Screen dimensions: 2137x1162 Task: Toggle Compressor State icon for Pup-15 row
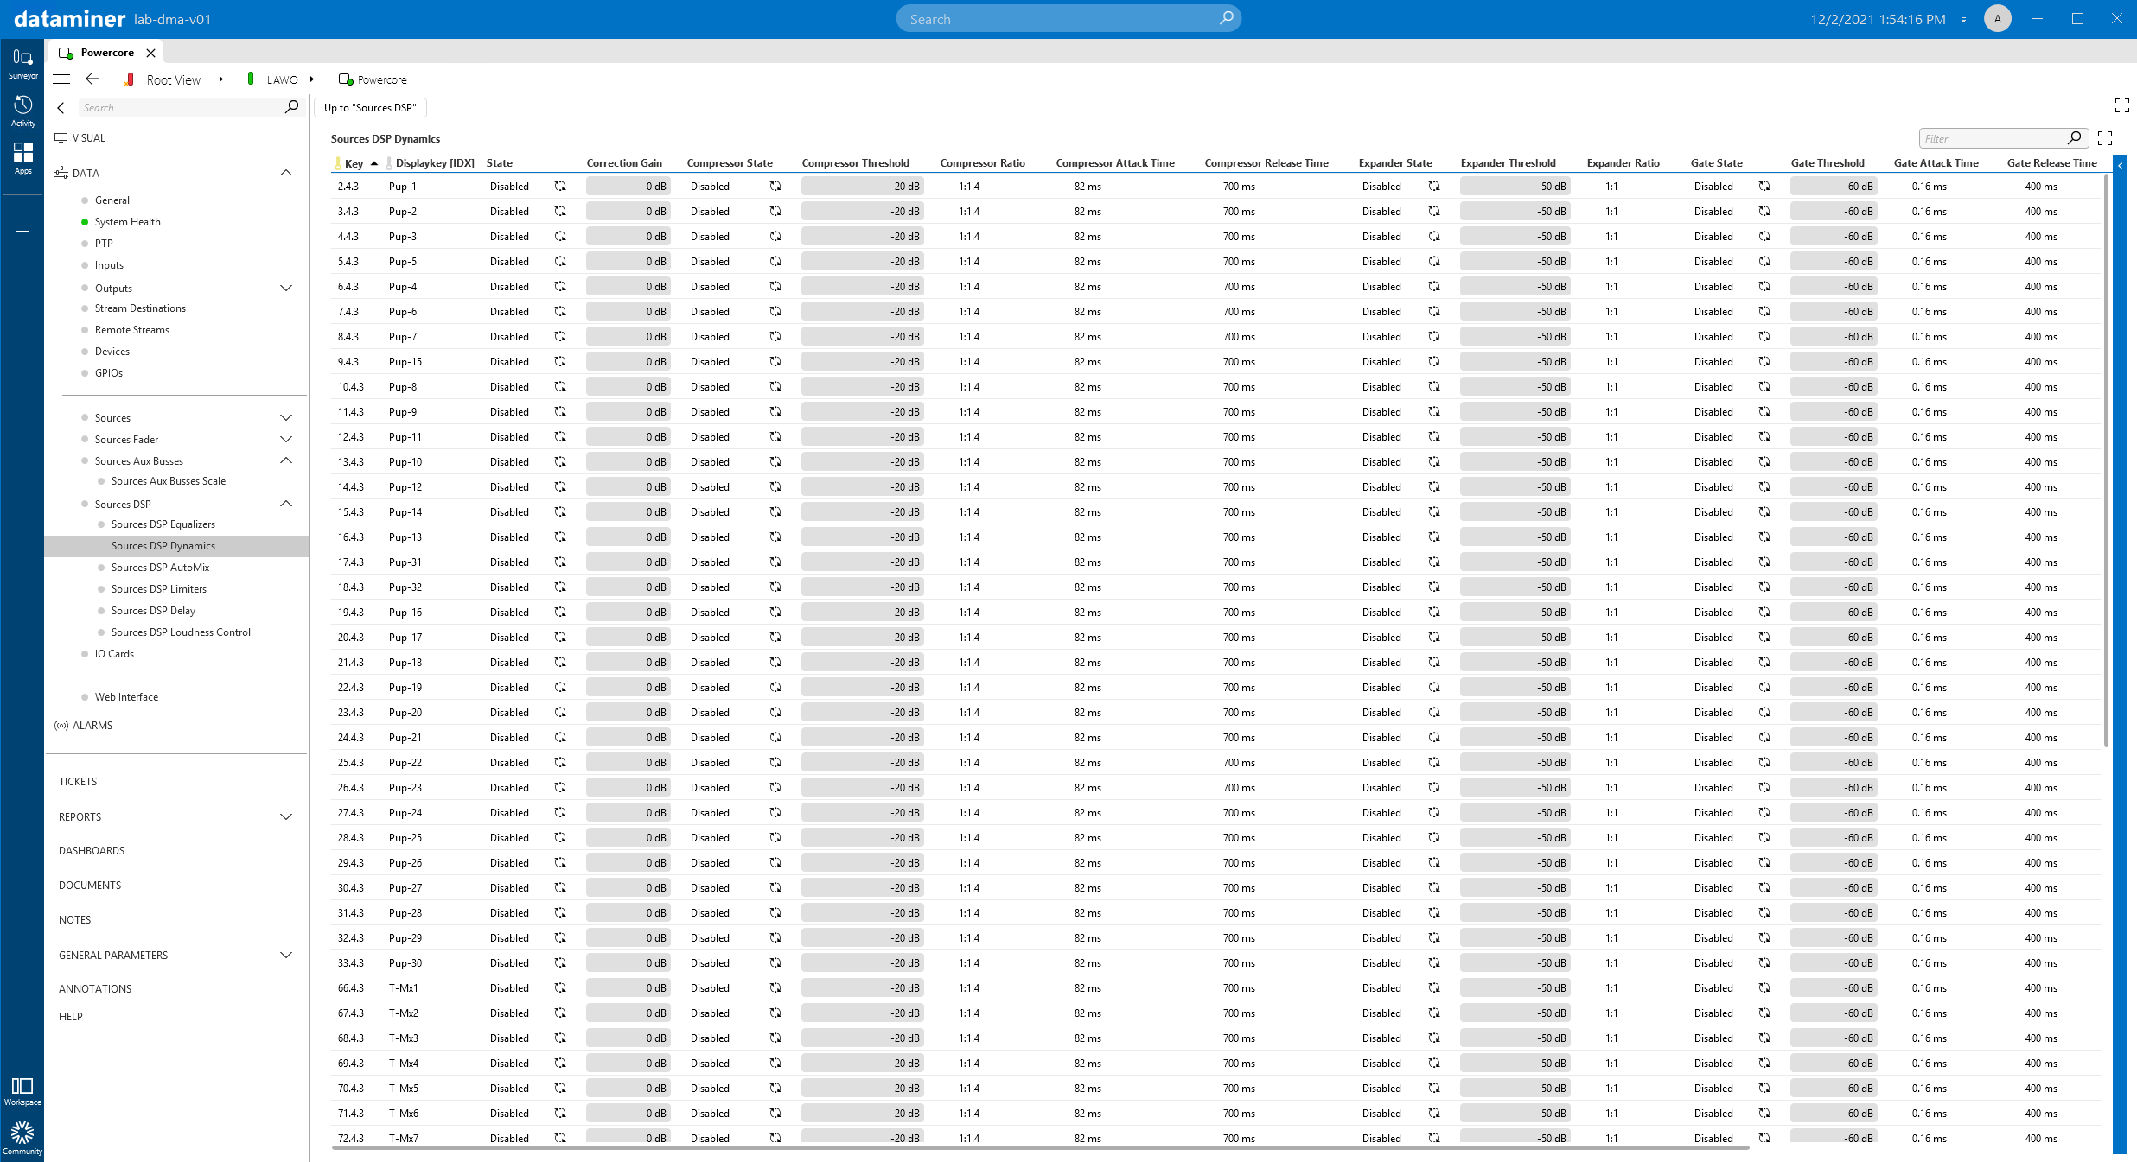pos(775,361)
